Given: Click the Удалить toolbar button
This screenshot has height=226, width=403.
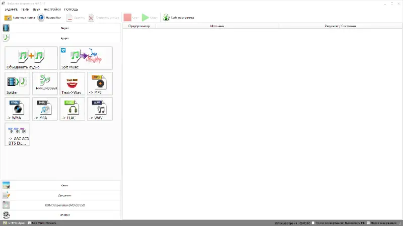Looking at the screenshot, I should pyautogui.click(x=75, y=18).
